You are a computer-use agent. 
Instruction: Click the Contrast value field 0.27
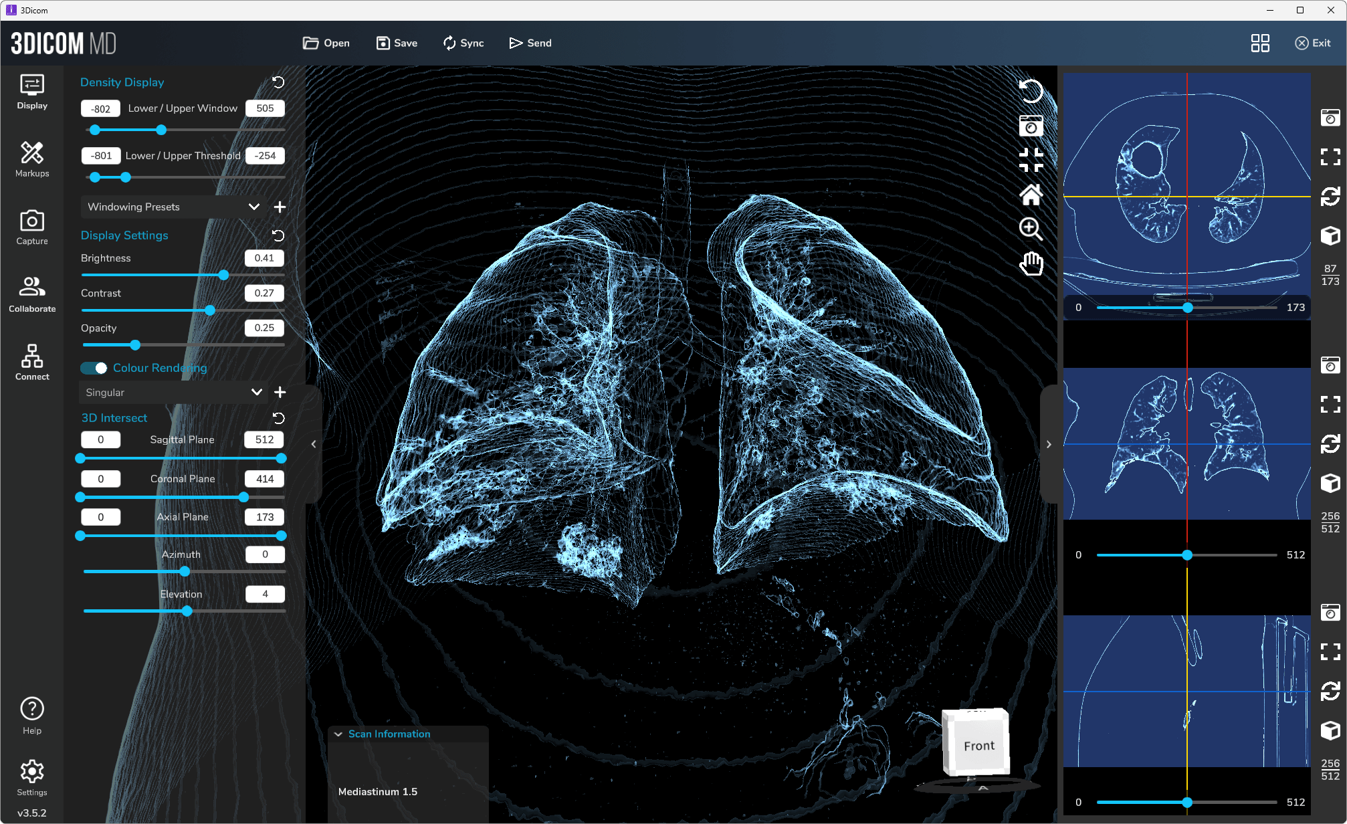point(265,293)
